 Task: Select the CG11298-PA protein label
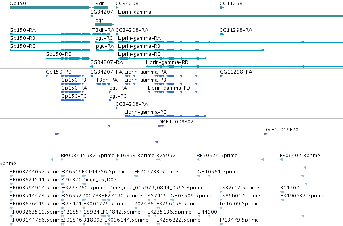coord(236,72)
